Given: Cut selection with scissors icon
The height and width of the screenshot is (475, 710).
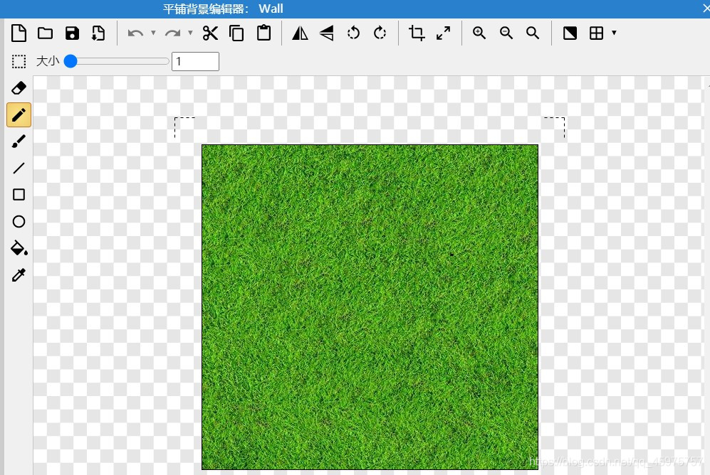Looking at the screenshot, I should coord(210,33).
